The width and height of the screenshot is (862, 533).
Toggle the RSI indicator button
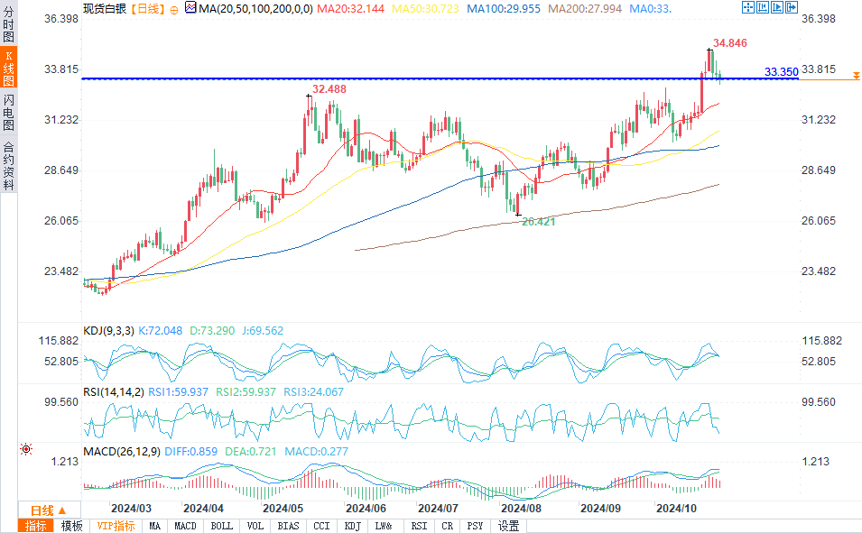(x=419, y=526)
